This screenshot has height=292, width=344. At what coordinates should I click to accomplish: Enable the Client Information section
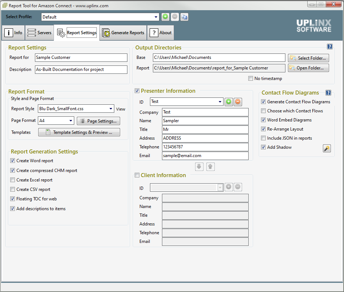(x=137, y=175)
